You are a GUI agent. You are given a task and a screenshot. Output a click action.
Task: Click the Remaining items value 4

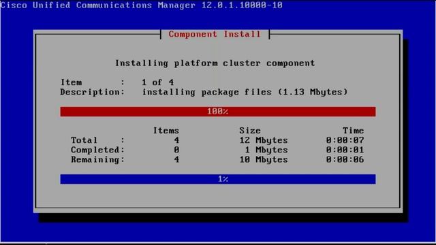tap(176, 159)
